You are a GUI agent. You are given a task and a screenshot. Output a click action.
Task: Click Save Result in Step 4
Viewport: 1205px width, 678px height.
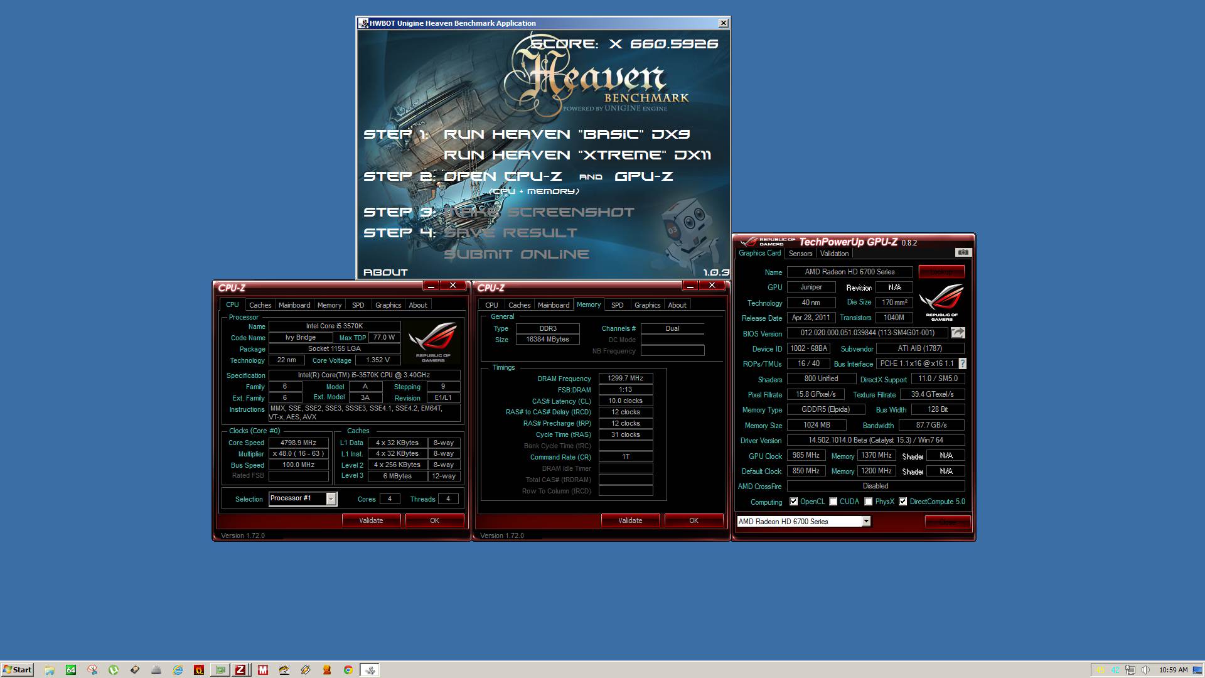pos(510,233)
